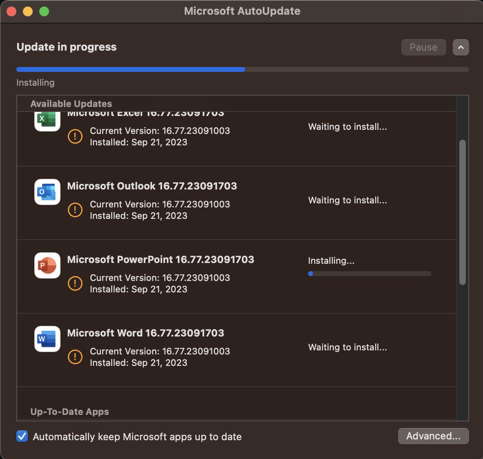
Task: Click the green zoom window button
Action: 44,11
